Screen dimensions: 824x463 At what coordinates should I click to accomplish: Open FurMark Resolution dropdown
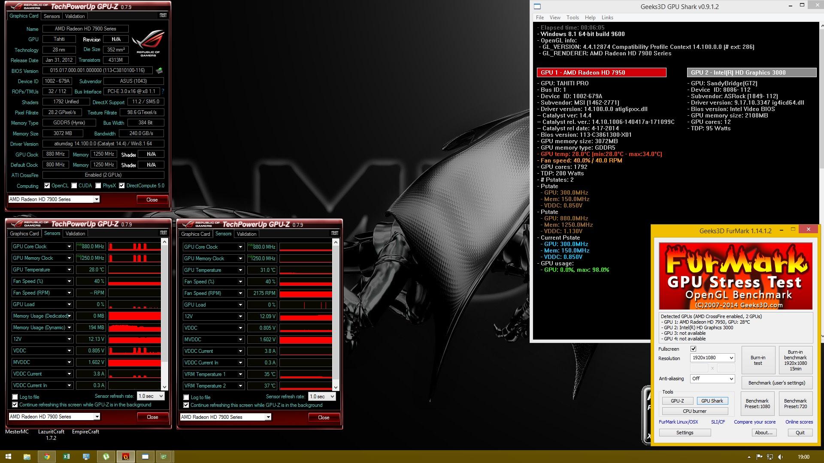coord(712,358)
